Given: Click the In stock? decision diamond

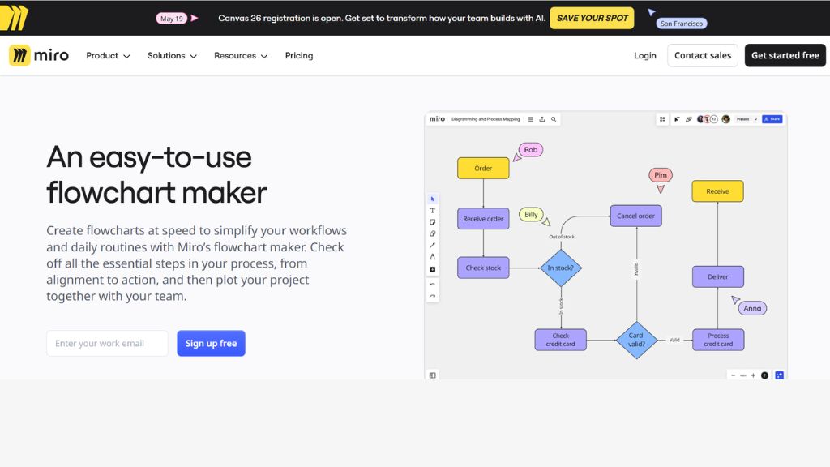Looking at the screenshot, I should coord(561,268).
